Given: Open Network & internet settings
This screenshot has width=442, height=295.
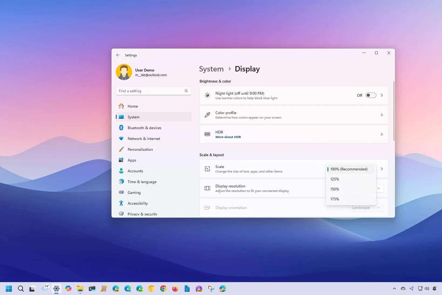Looking at the screenshot, I should pyautogui.click(x=143, y=139).
